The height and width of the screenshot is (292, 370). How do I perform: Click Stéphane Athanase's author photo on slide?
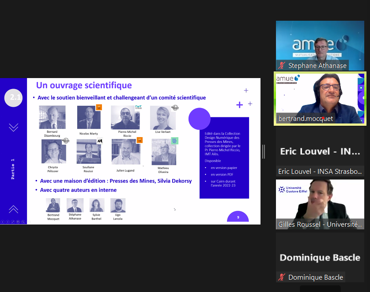(x=75, y=205)
